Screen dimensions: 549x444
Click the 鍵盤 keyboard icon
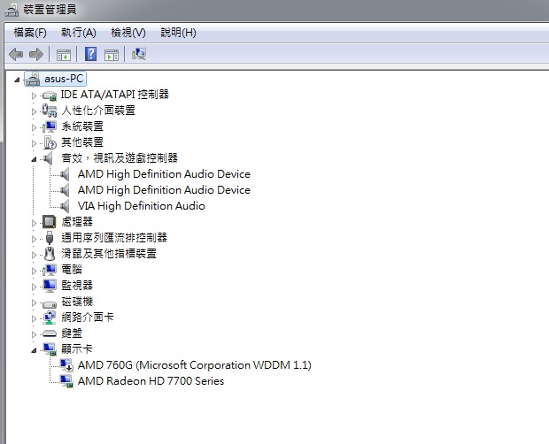point(50,333)
